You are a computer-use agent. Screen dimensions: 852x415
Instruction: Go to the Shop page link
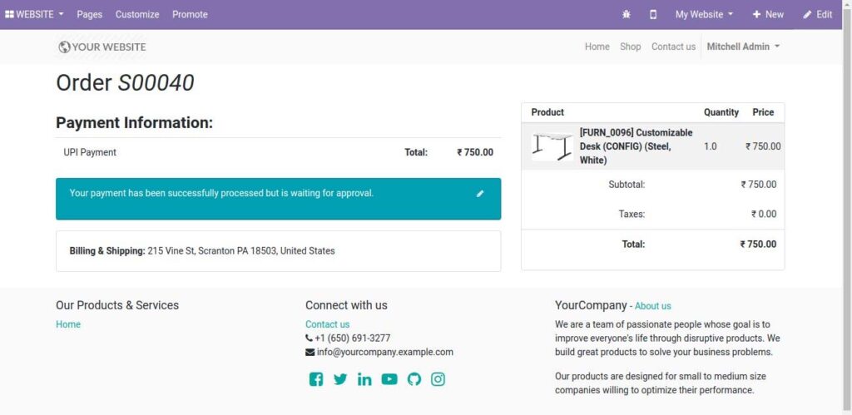pyautogui.click(x=630, y=47)
